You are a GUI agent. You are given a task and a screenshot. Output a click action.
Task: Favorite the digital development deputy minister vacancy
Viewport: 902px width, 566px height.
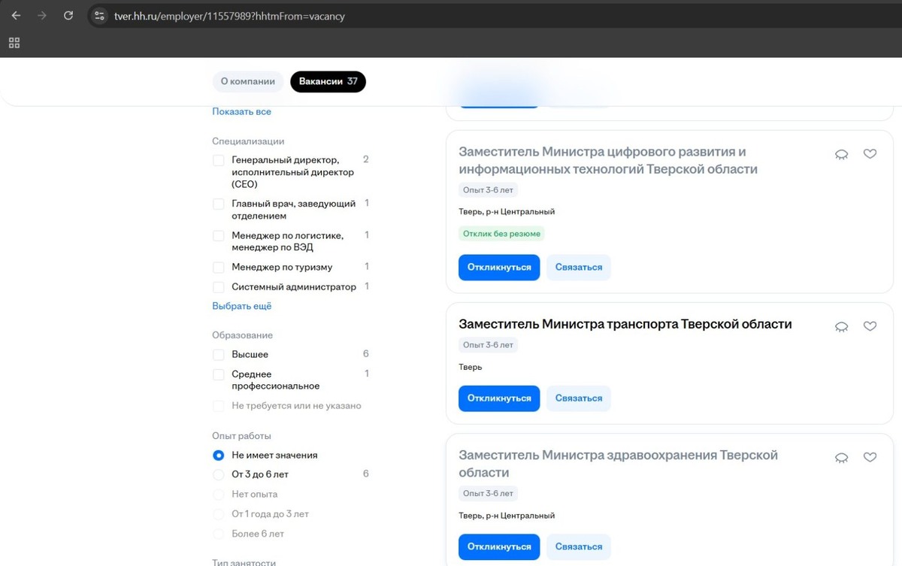click(870, 154)
